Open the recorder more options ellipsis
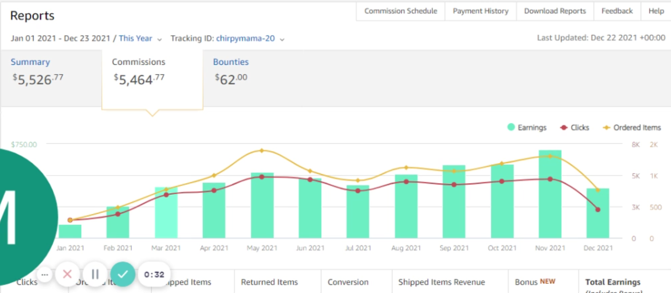Viewport: 671px width, 293px height. point(44,274)
